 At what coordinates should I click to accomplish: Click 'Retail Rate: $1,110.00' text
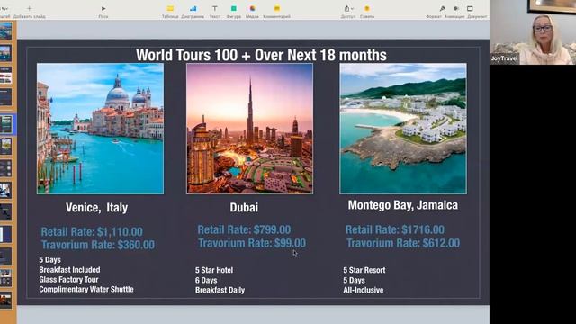[x=92, y=232]
